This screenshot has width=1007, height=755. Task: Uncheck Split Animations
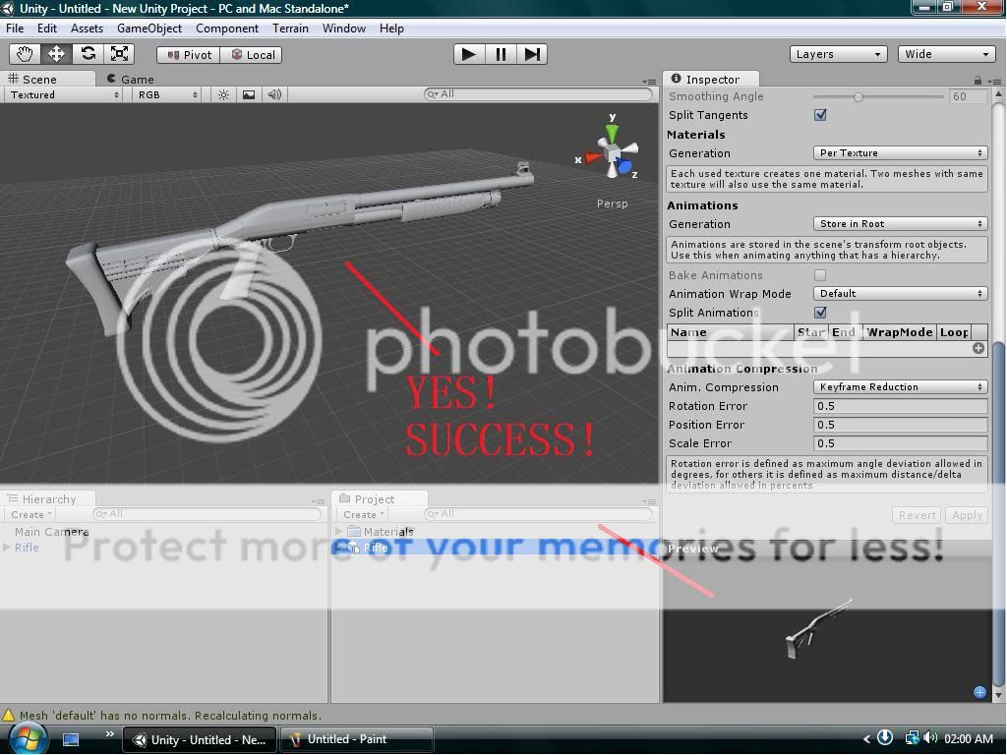coord(820,313)
